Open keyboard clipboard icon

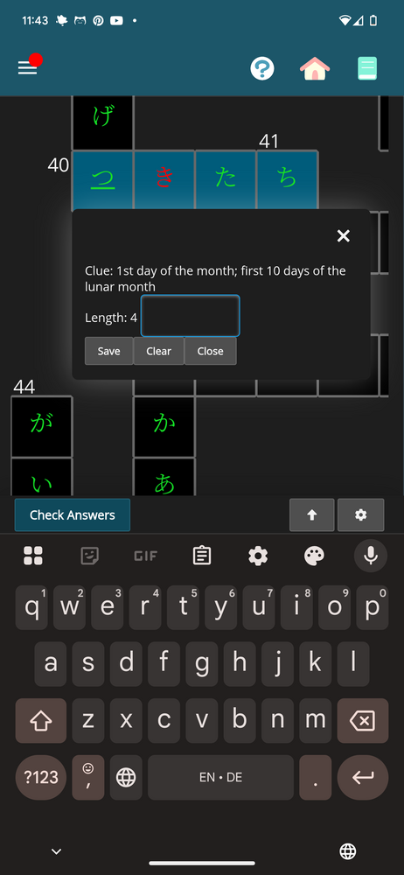point(201,556)
